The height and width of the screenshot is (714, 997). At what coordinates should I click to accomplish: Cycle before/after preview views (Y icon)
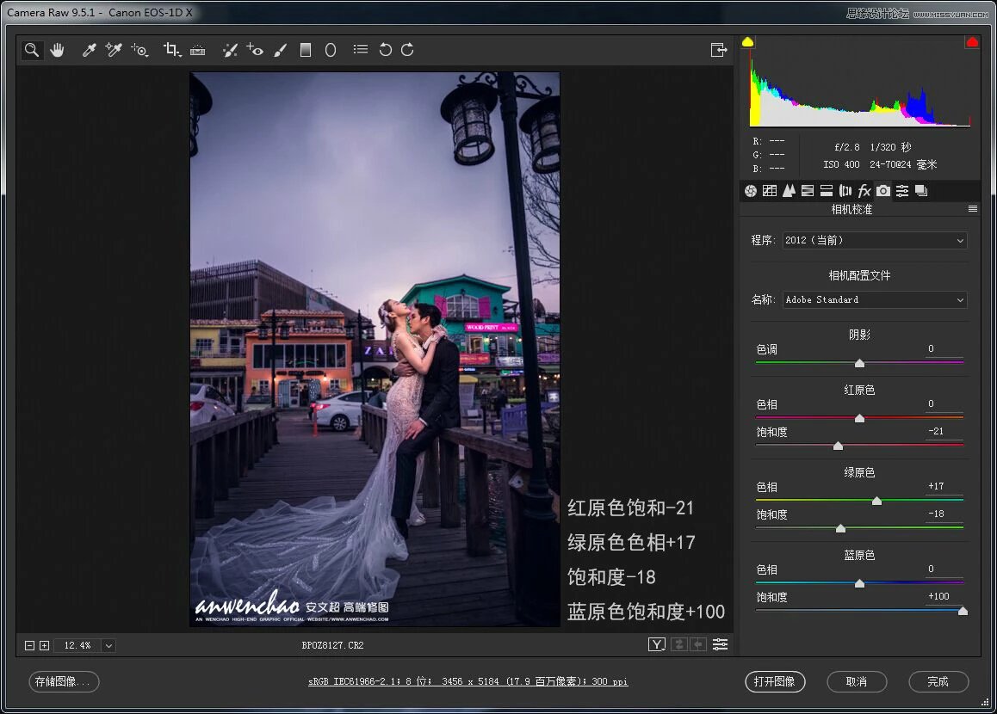(x=657, y=645)
